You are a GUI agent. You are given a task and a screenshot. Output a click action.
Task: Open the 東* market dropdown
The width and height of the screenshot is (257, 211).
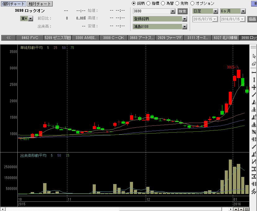point(30,19)
